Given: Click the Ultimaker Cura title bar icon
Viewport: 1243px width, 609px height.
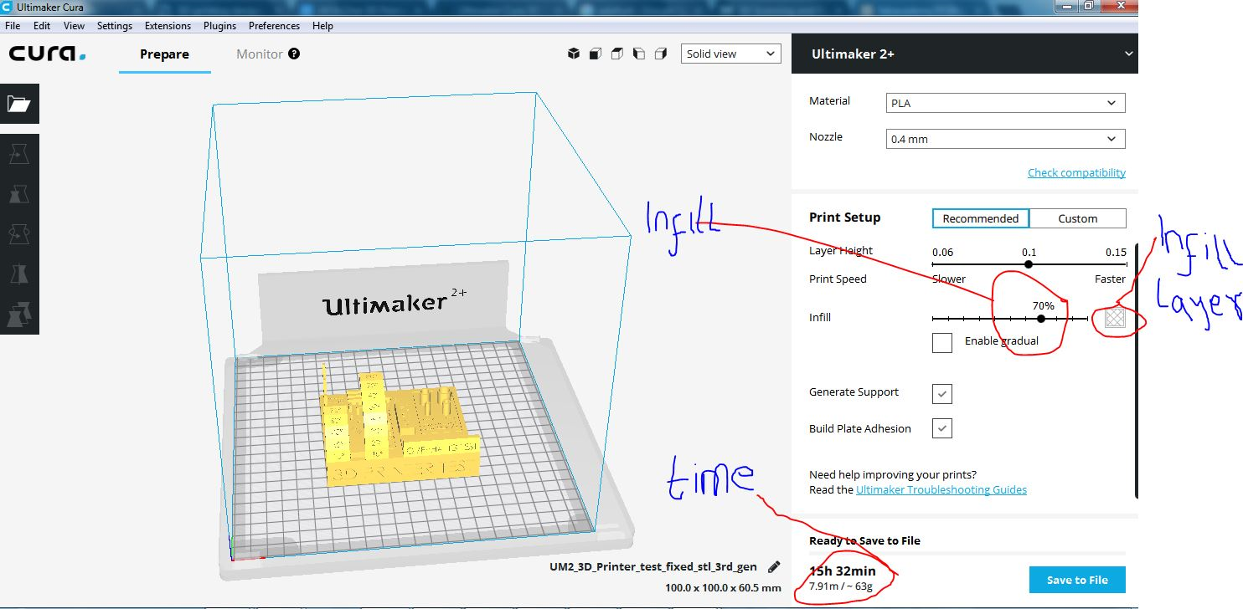Looking at the screenshot, I should pyautogui.click(x=8, y=7).
